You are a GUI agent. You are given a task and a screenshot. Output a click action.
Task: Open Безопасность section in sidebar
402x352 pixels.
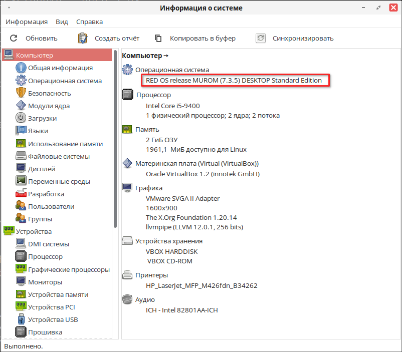coord(50,93)
